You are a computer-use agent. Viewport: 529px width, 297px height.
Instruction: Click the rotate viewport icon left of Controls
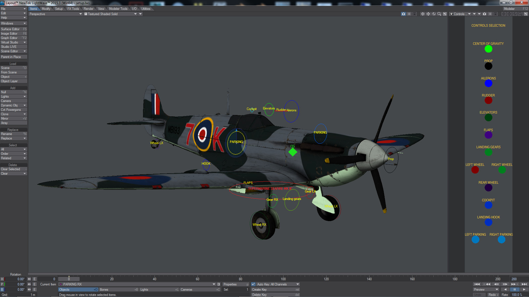[x=434, y=14]
